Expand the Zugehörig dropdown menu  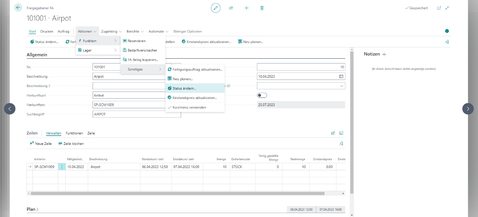click(x=111, y=31)
